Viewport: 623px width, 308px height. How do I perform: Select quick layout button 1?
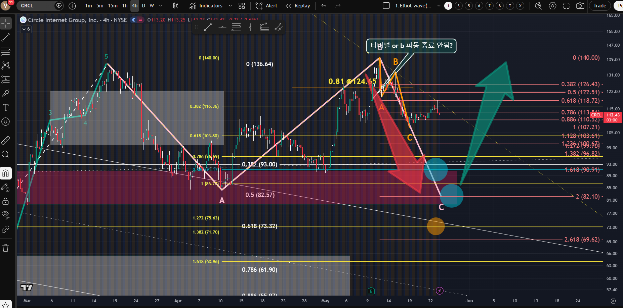(448, 6)
